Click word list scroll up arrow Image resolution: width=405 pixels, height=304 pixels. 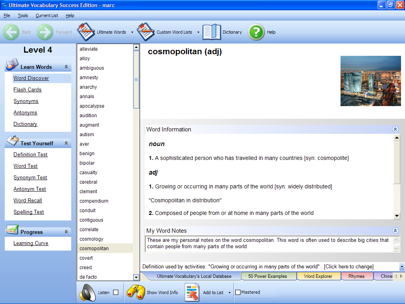pos(136,47)
